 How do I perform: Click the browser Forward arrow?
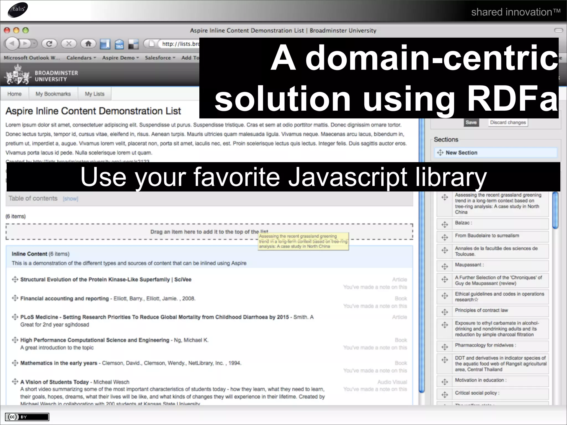pos(25,44)
